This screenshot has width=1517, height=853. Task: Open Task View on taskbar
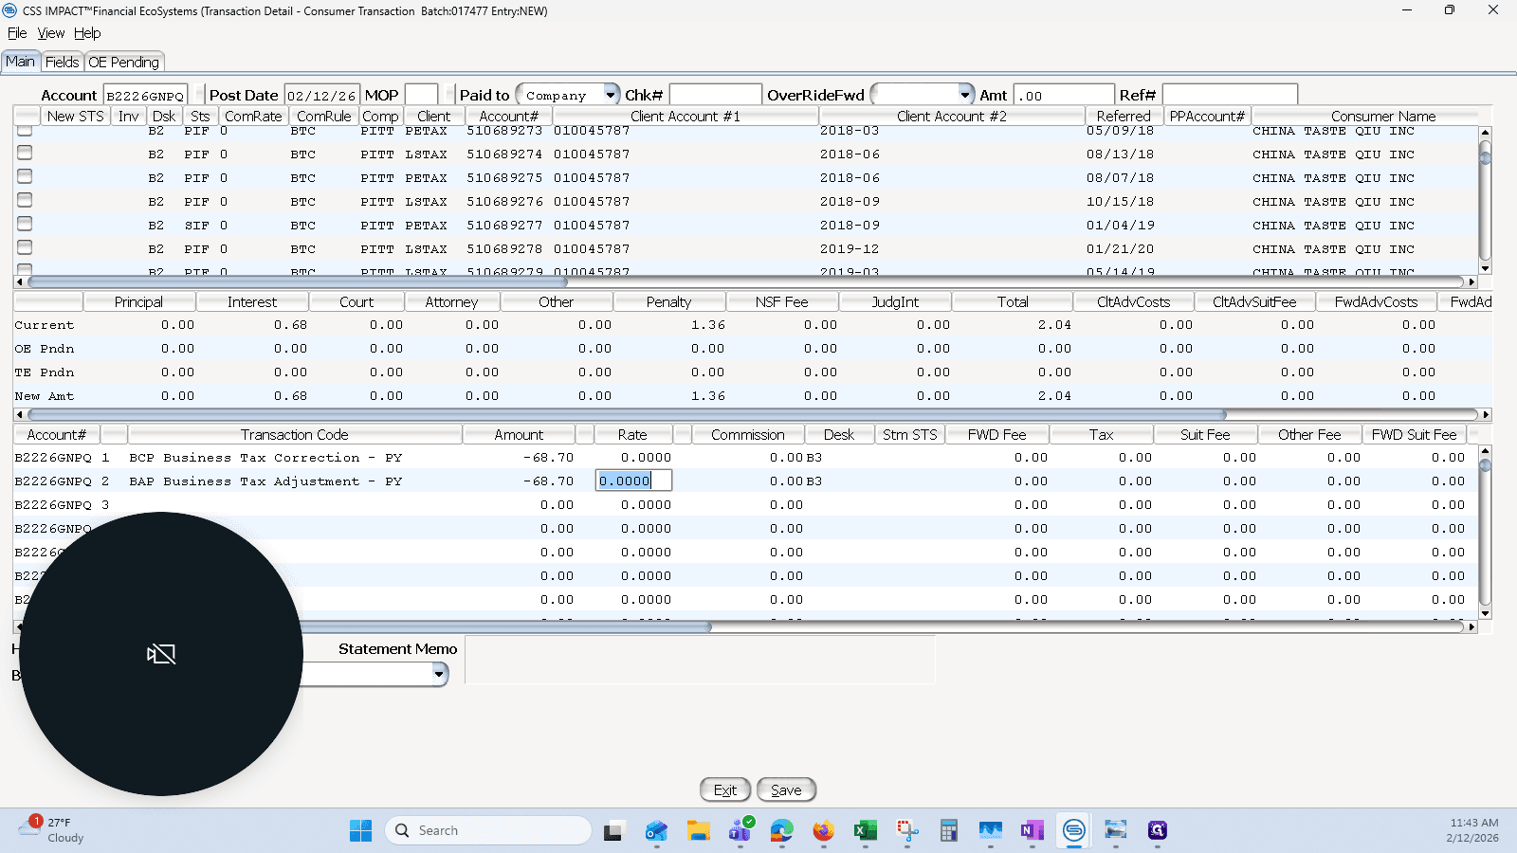[x=613, y=831]
